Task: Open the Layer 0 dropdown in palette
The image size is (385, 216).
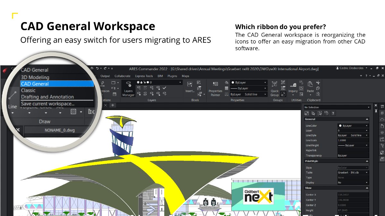Action: pyautogui.click(x=353, y=131)
